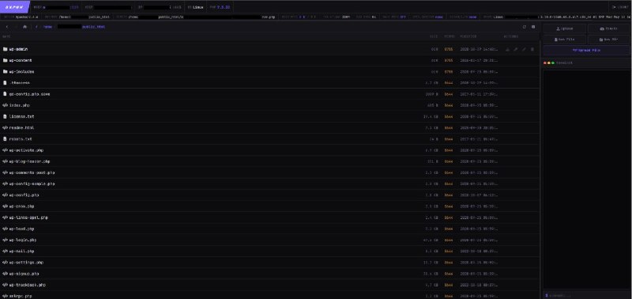Click the wp-config-sample.php file name

tap(32, 184)
